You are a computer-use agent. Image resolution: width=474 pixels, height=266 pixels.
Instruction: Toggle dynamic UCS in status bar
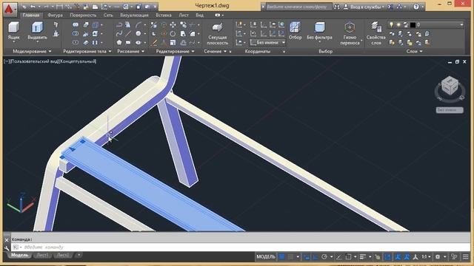[x=387, y=257]
